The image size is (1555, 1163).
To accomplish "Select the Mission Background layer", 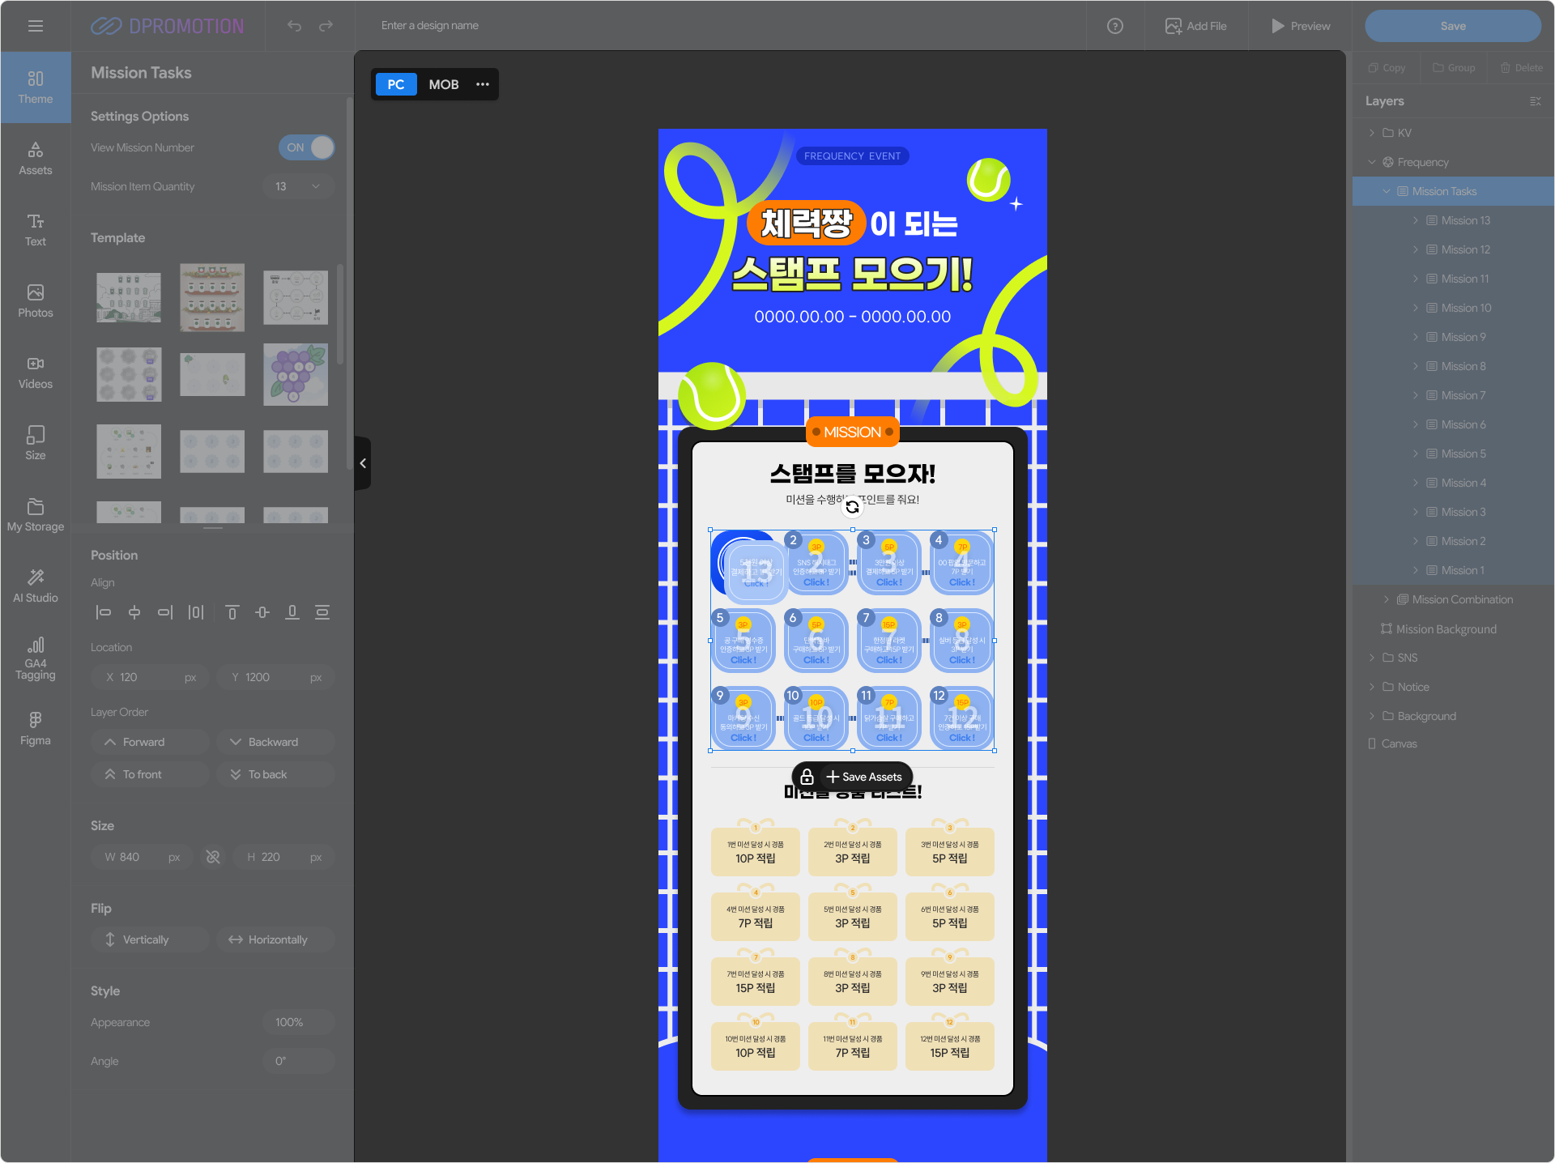I will (1454, 629).
